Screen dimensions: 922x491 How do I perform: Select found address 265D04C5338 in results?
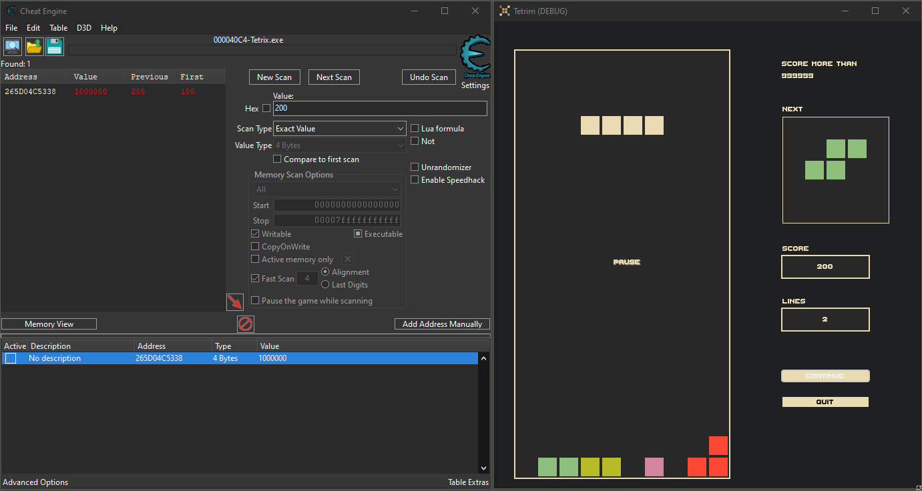112,91
